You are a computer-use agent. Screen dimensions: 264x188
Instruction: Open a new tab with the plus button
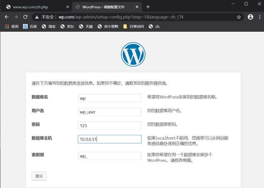[x=148, y=7]
